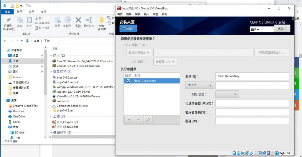Select CentOS-8.5.2111-x86_64-boot.iso file

(x=78, y=66)
